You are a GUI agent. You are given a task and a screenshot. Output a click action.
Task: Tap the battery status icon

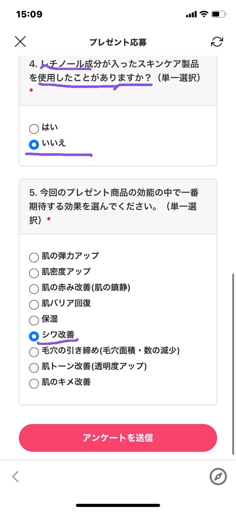point(219,14)
